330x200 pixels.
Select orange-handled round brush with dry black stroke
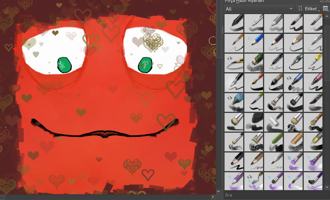point(254,83)
